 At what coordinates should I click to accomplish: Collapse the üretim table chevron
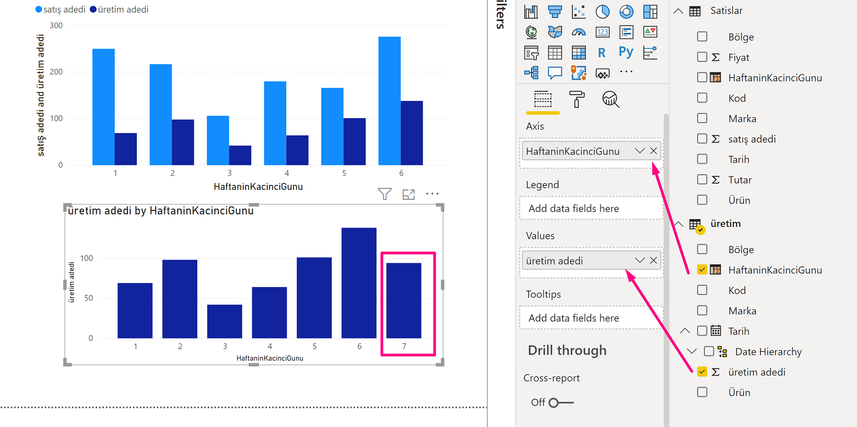pos(678,224)
